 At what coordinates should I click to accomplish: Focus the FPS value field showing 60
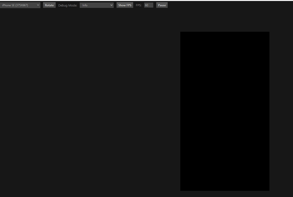point(149,5)
